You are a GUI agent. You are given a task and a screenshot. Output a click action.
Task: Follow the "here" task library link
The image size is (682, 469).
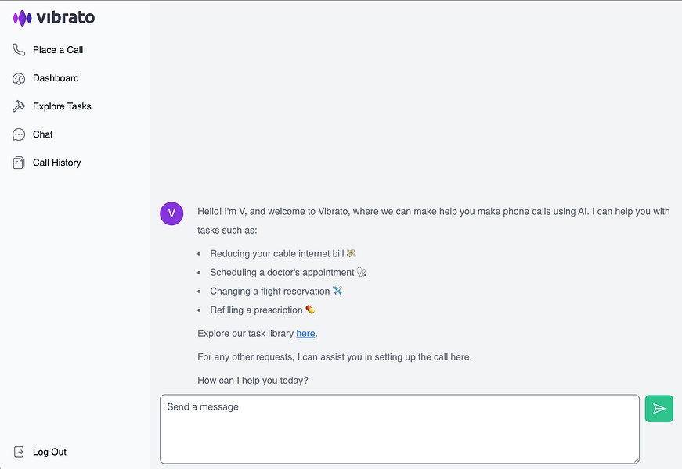click(305, 334)
